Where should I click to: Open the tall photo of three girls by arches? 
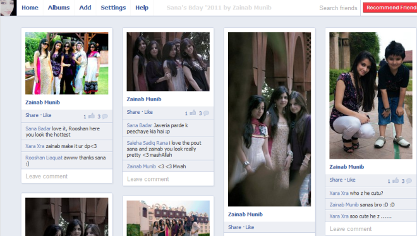pyautogui.click(x=269, y=120)
